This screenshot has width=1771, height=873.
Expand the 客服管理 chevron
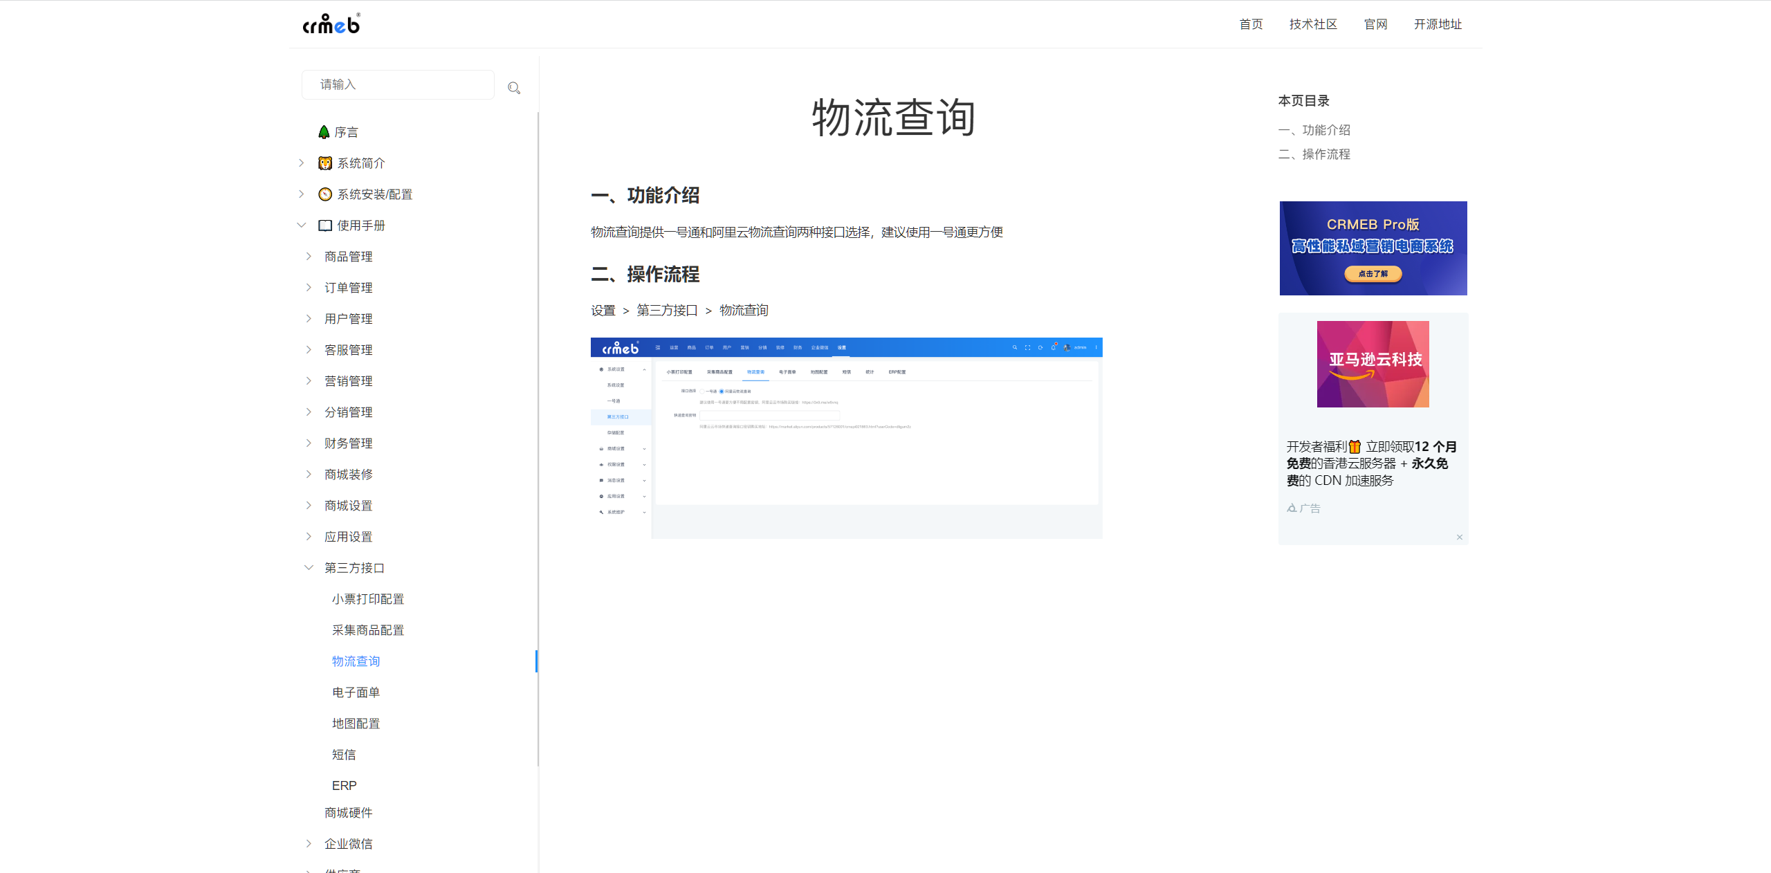click(x=309, y=350)
